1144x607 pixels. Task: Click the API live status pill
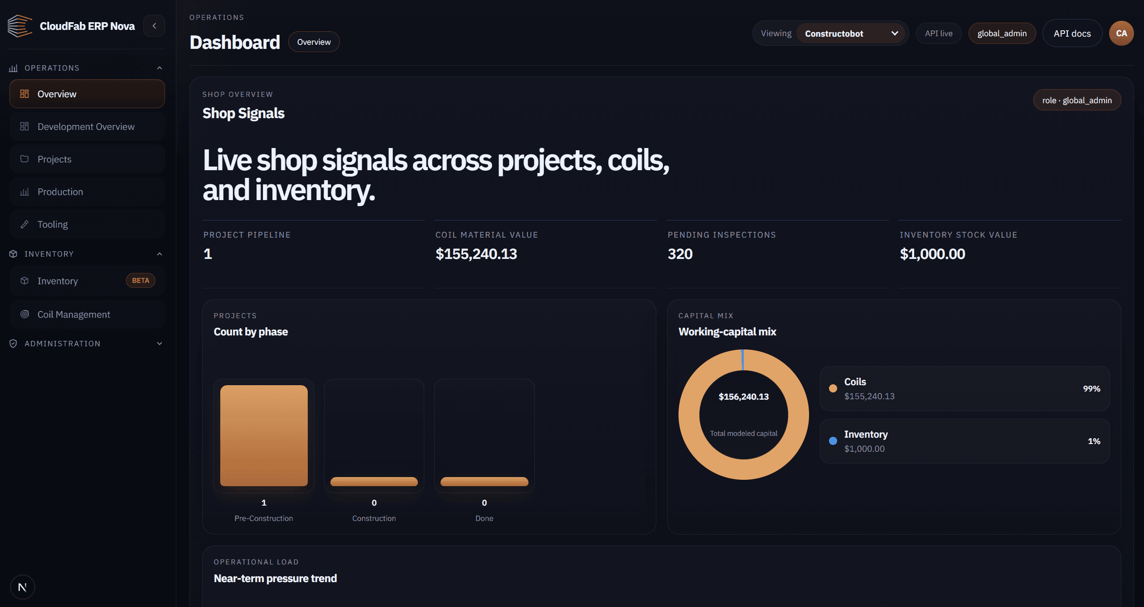click(x=938, y=33)
